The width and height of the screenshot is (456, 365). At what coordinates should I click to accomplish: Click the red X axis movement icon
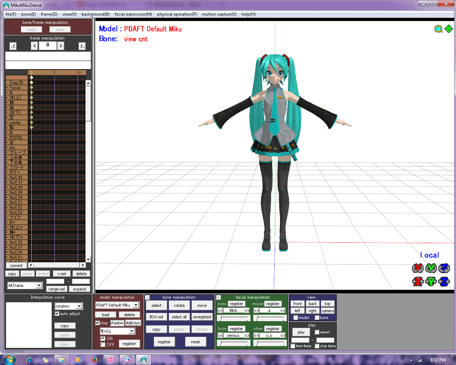click(x=418, y=281)
